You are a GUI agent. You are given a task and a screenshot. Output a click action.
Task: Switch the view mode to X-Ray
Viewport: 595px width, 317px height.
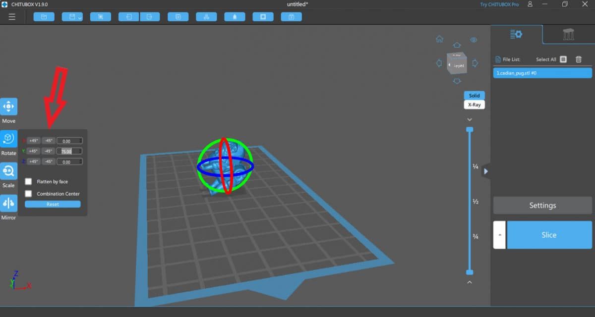point(474,105)
